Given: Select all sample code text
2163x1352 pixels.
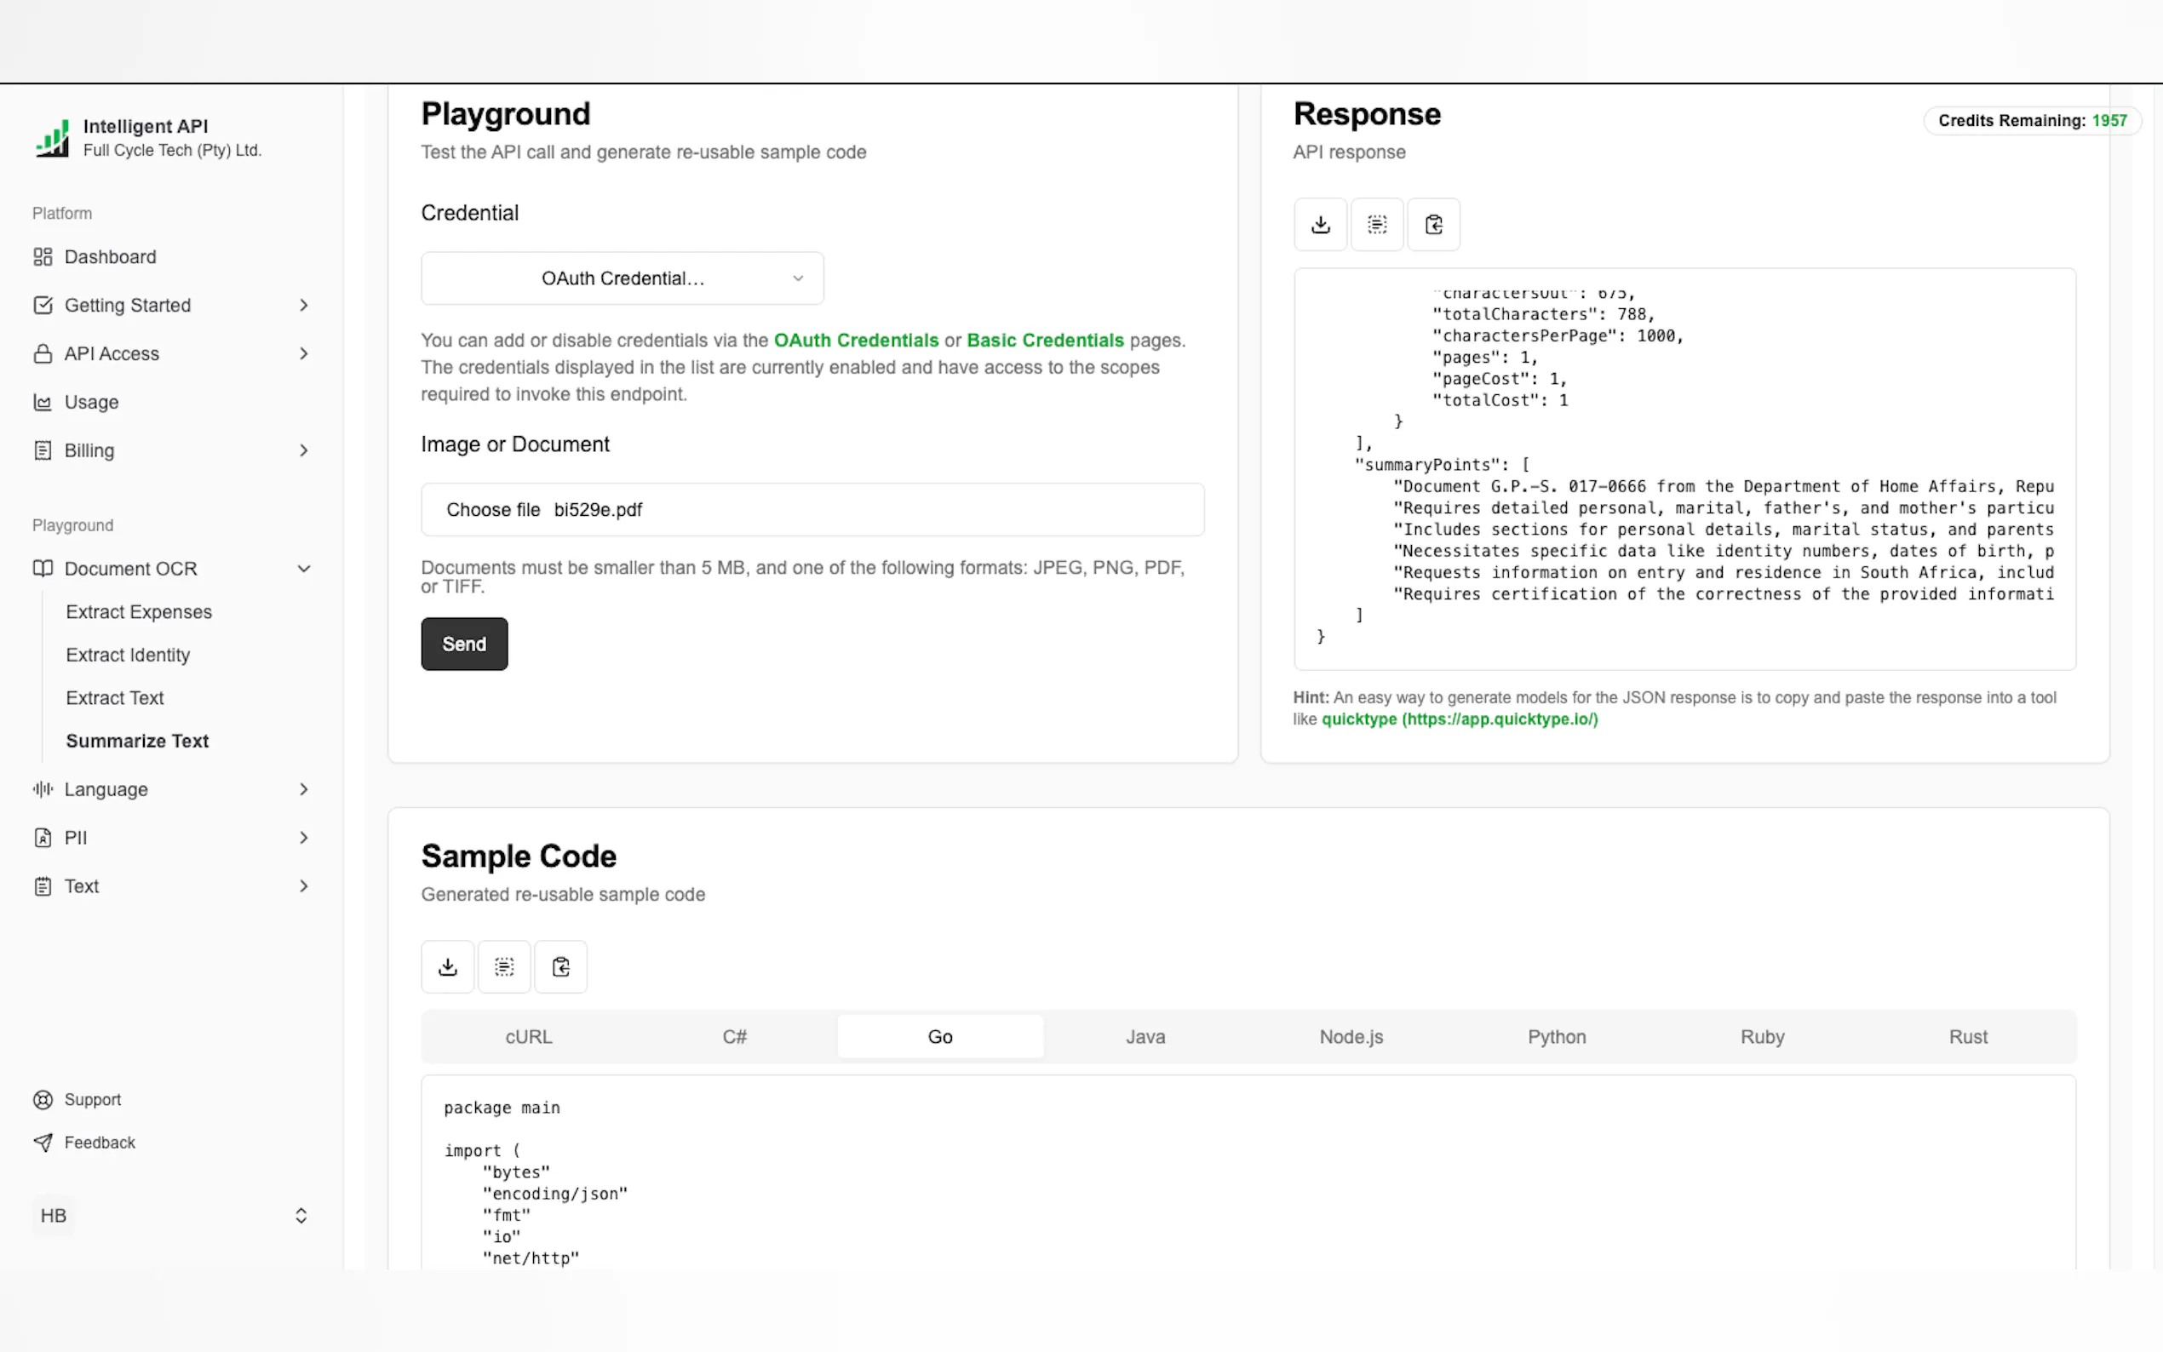Looking at the screenshot, I should coord(504,966).
